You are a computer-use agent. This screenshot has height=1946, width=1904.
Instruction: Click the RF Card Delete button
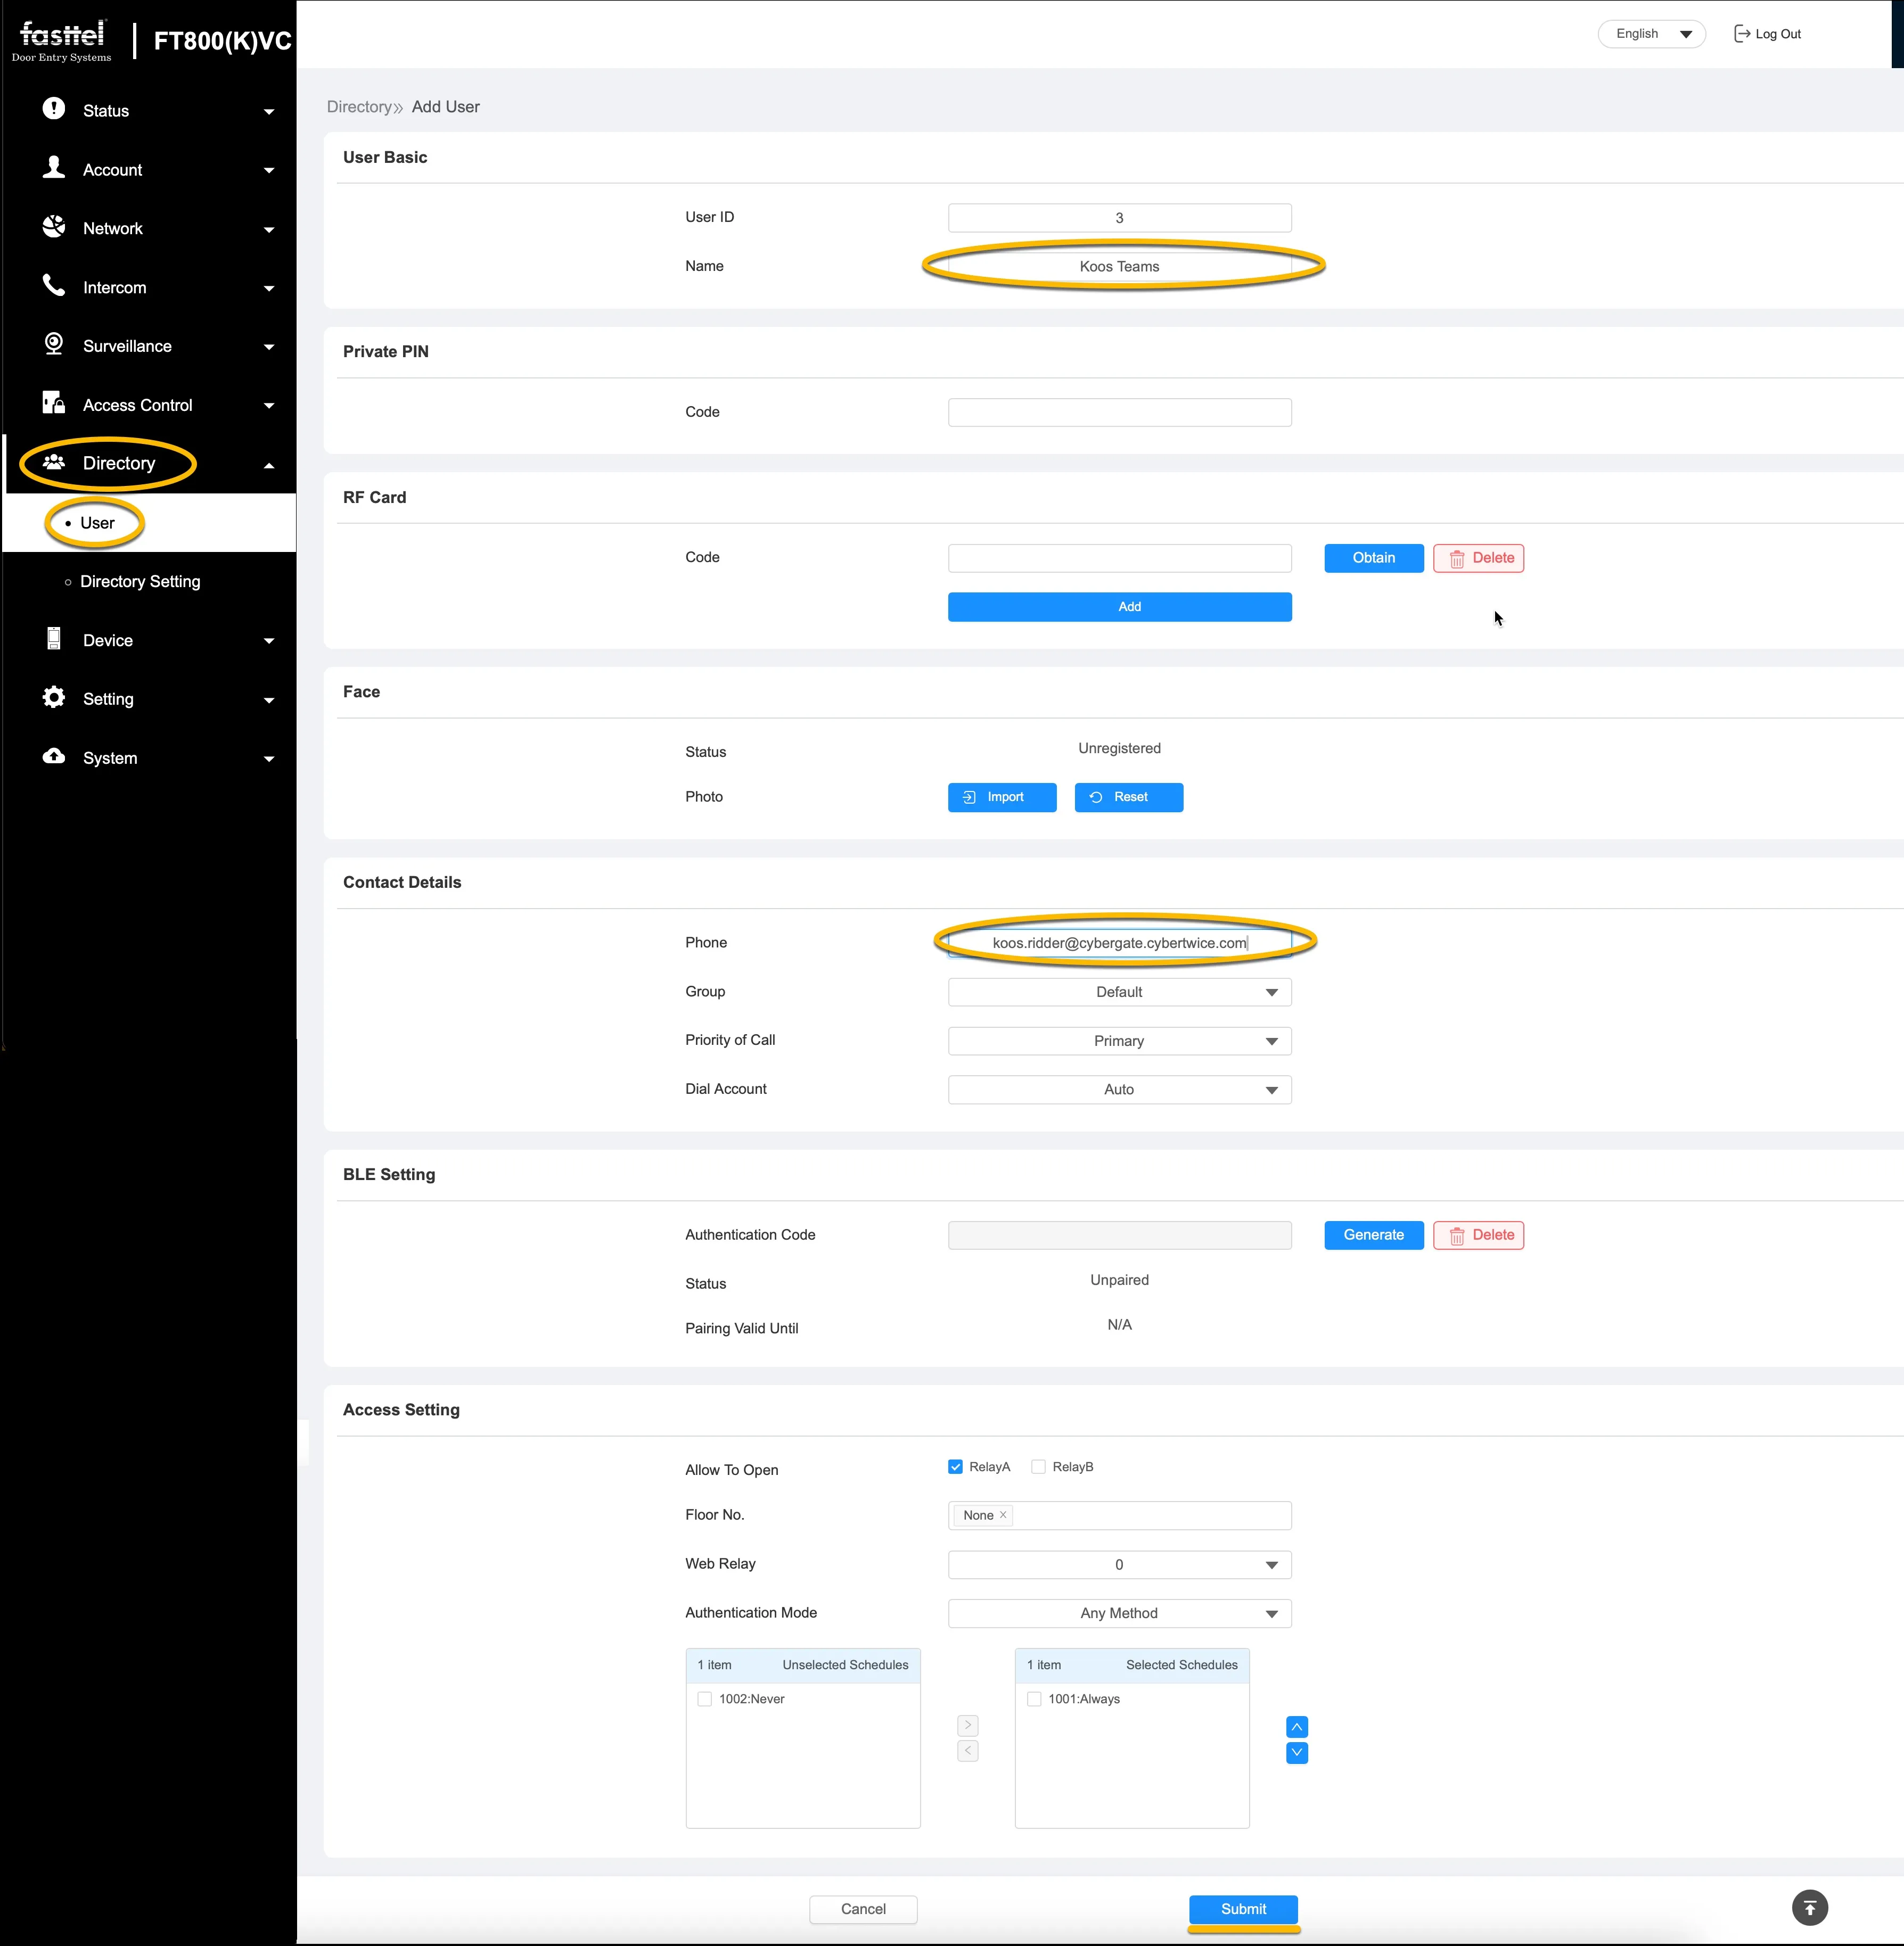pyautogui.click(x=1478, y=558)
